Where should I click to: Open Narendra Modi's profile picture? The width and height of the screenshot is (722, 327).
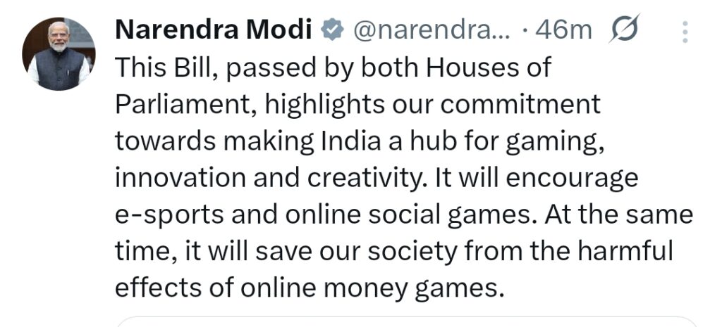(59, 54)
